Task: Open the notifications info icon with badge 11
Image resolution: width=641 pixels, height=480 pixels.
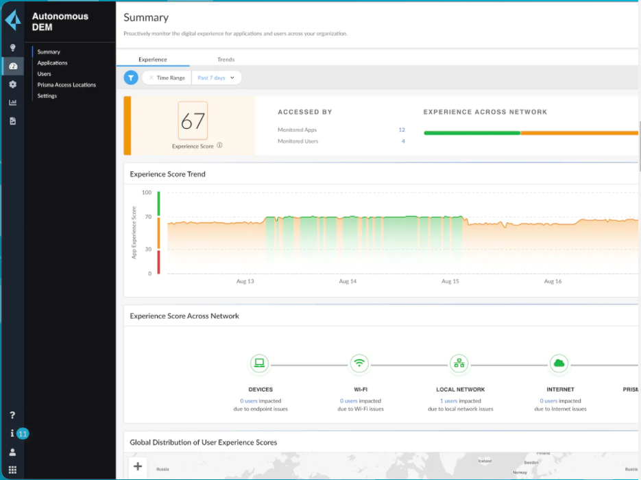Action: tap(12, 433)
